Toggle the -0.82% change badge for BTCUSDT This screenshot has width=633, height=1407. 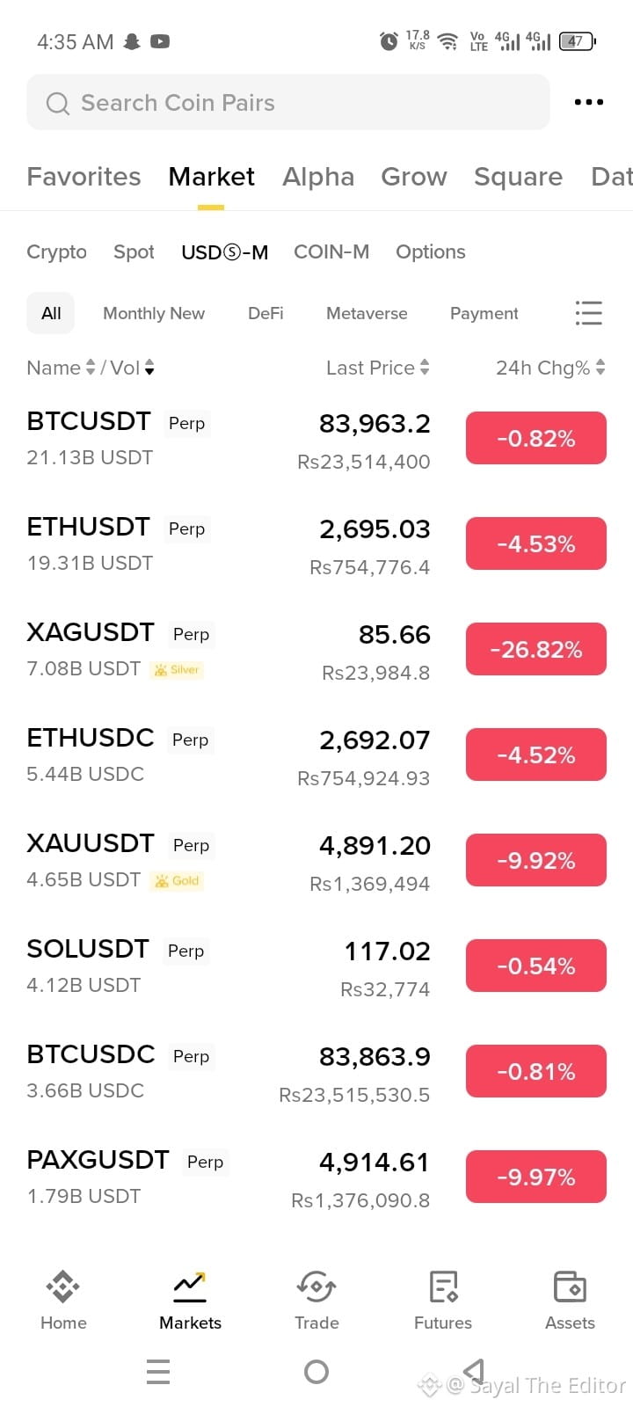point(536,438)
